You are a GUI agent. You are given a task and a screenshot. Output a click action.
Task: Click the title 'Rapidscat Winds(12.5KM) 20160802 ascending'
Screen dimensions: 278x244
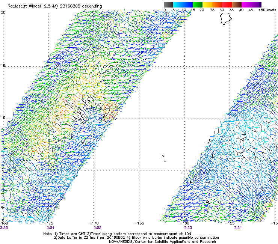pos(55,6)
